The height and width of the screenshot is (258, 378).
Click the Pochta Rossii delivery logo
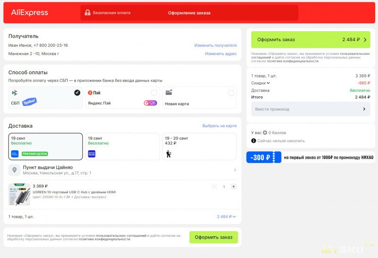tap(92, 154)
